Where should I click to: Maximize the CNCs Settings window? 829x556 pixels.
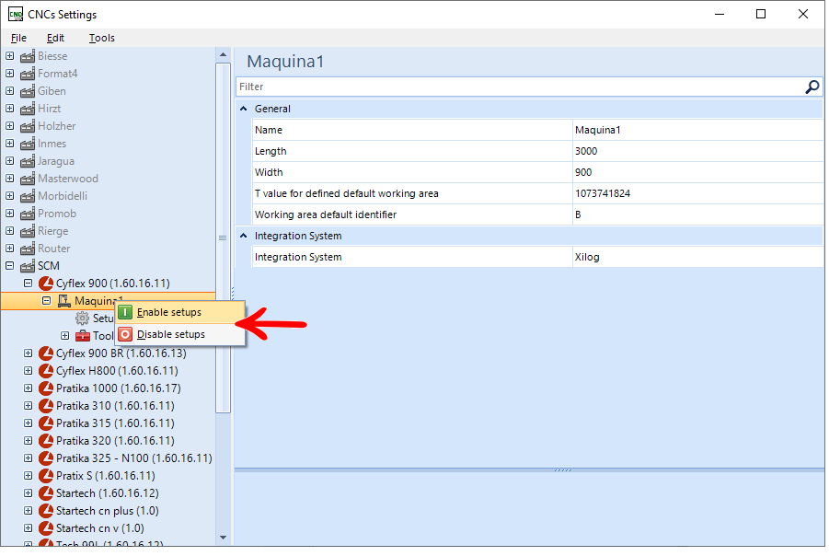pyautogui.click(x=760, y=15)
